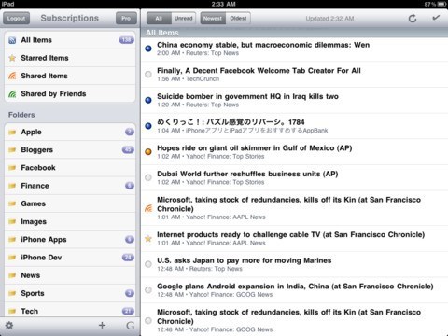
Task: Open the settings gear icon
Action: click(x=9, y=326)
